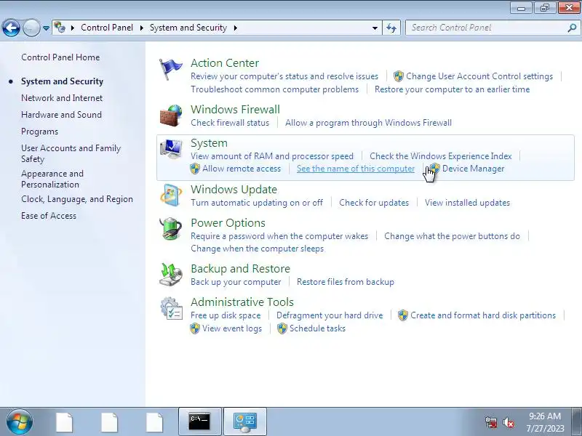Click Check the Windows Experience Index

tap(441, 156)
